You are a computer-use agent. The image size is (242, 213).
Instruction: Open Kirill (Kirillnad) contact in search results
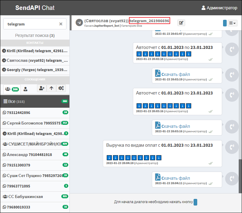[35, 51]
